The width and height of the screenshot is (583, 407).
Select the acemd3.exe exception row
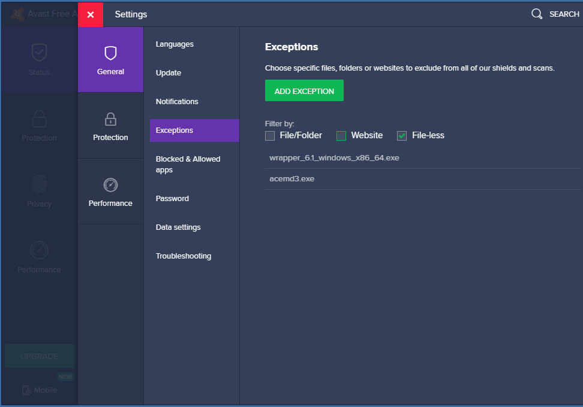tap(423, 179)
